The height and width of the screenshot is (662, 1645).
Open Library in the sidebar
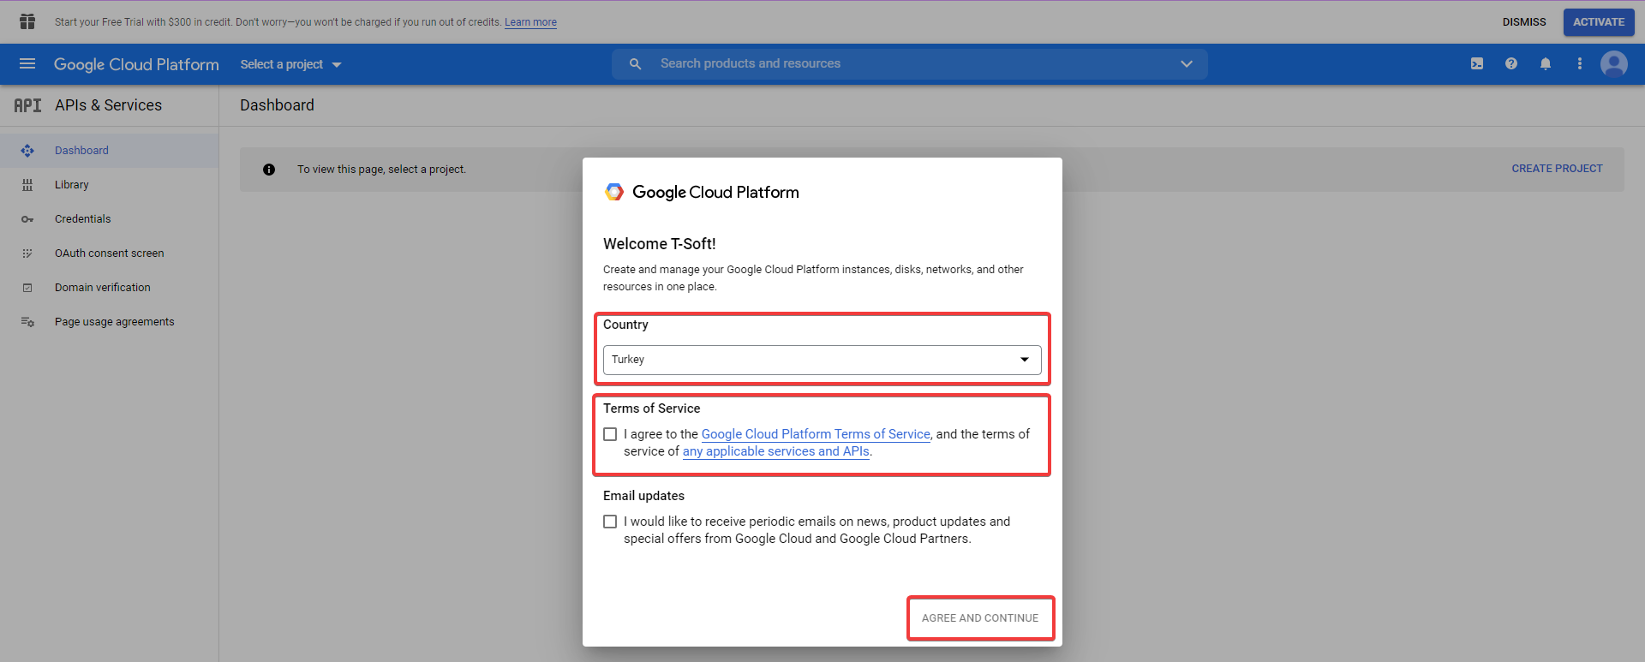pyautogui.click(x=110, y=185)
